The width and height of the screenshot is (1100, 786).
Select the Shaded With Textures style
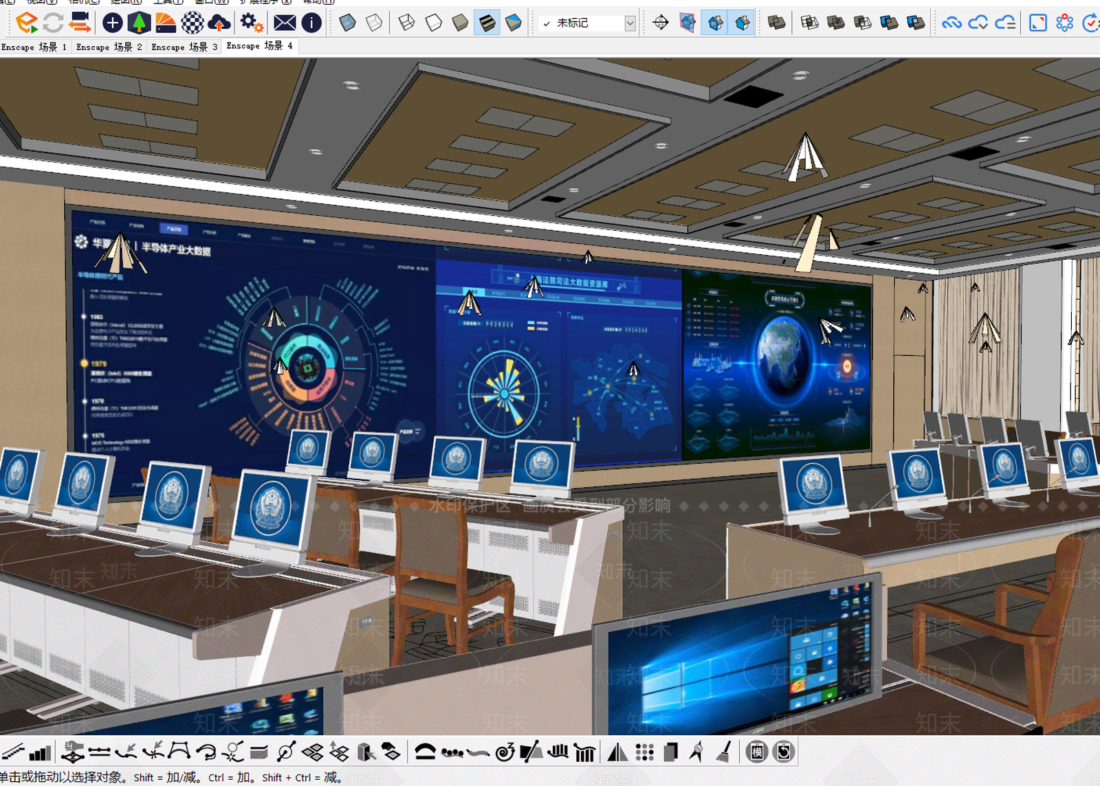click(x=487, y=23)
